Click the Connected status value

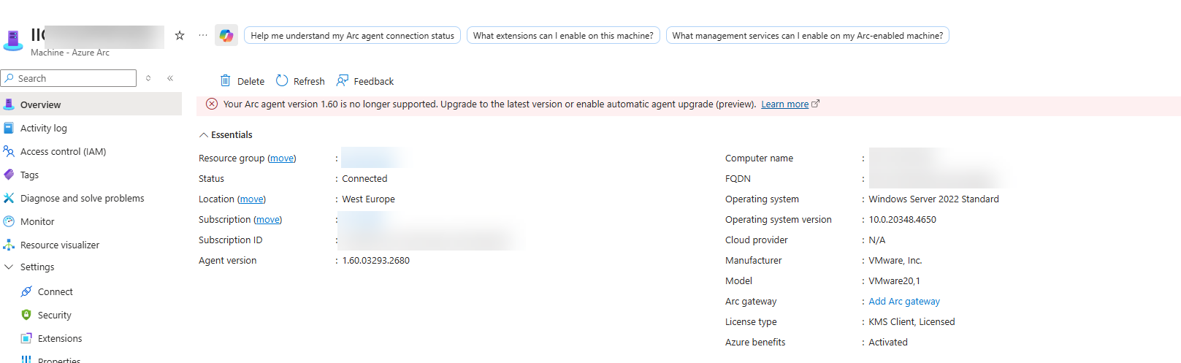(364, 178)
